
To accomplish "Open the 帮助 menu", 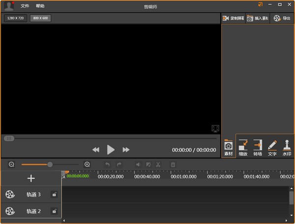I will pos(40,6).
